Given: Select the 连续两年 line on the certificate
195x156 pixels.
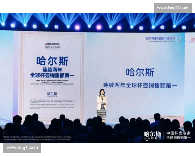Looking at the screenshot, I should coord(52,70).
